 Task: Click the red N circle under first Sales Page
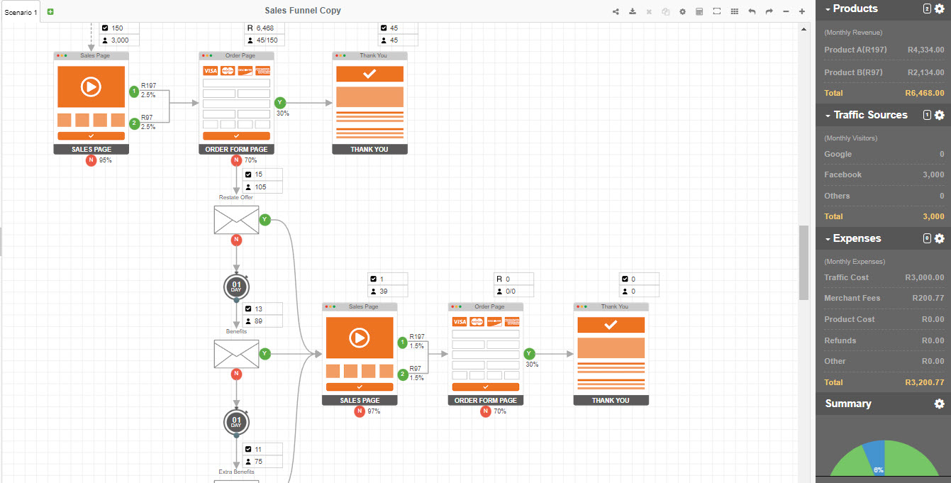coord(91,160)
